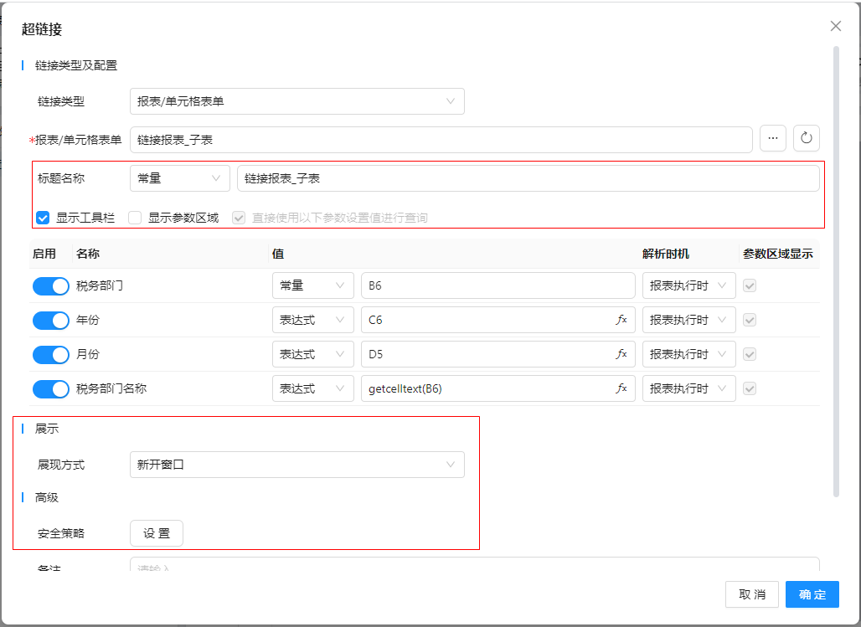The height and width of the screenshot is (627, 861).
Task: Expand 展现方式 dropdown showing 新开窗口
Action: (296, 465)
